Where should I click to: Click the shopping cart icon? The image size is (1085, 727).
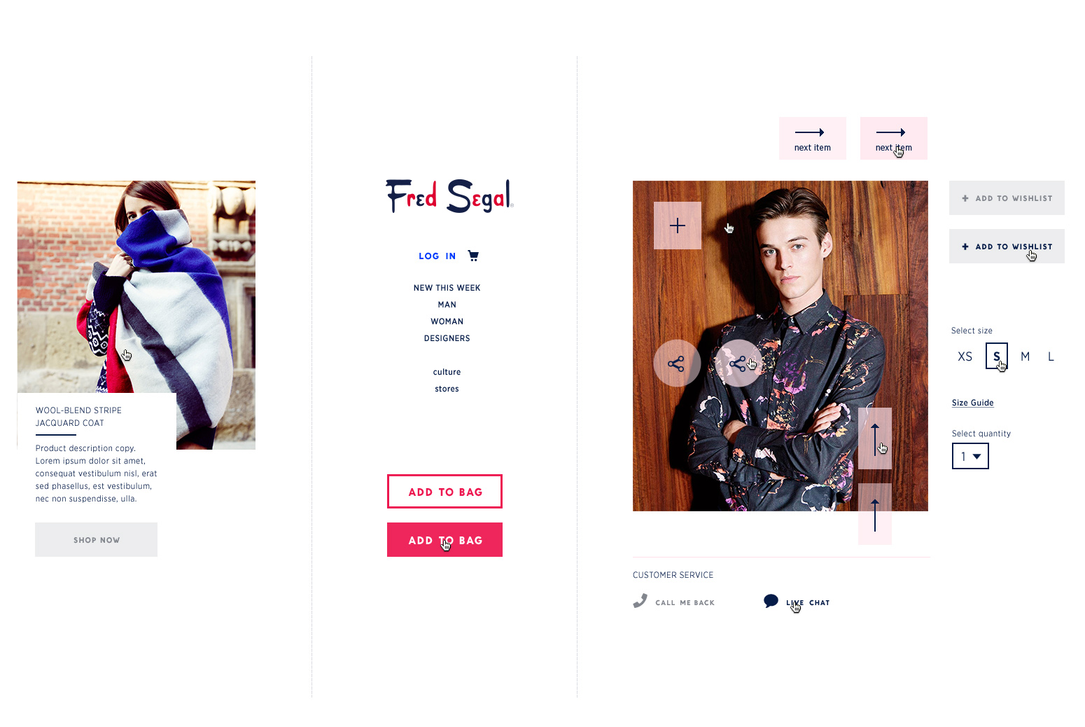point(473,256)
